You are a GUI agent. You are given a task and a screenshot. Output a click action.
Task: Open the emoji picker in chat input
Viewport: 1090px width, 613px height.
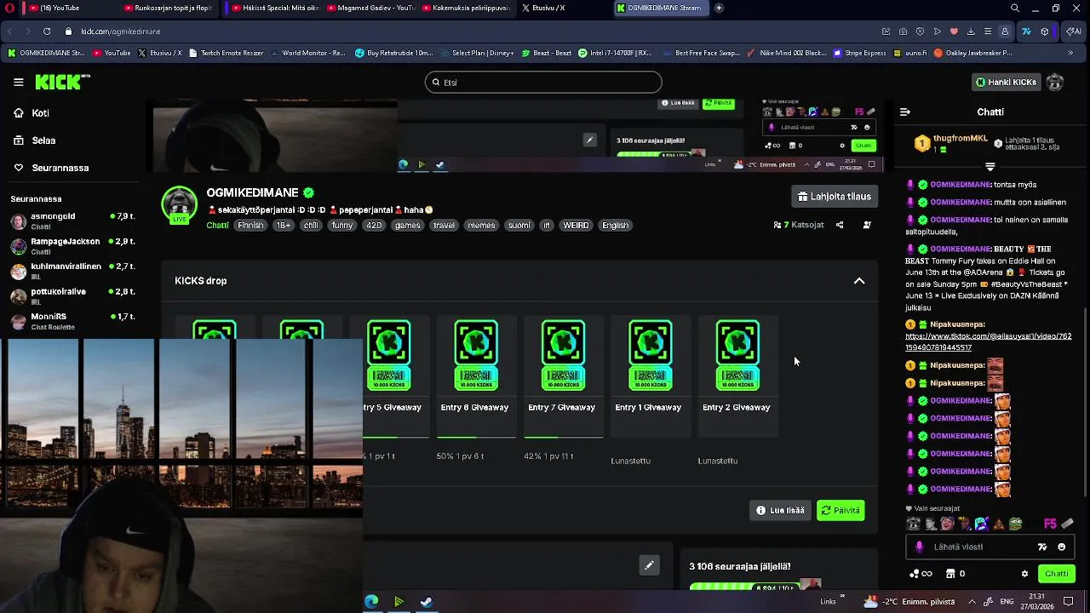pyautogui.click(x=1061, y=547)
